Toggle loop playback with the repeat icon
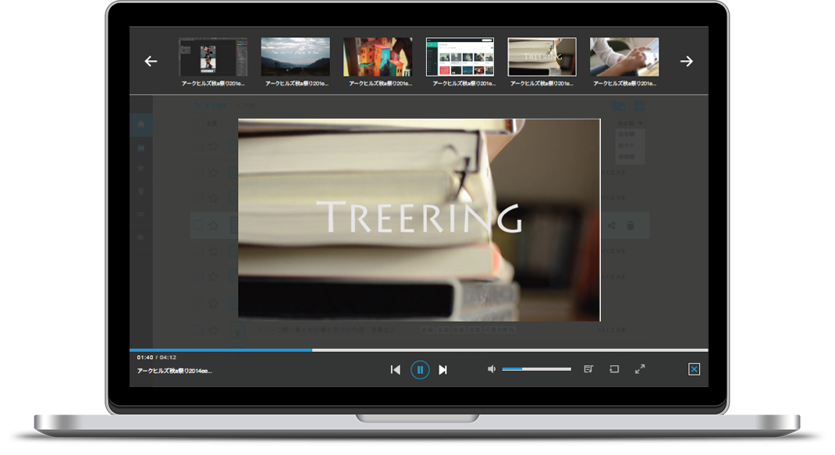Image resolution: width=835 pixels, height=455 pixels. [614, 368]
